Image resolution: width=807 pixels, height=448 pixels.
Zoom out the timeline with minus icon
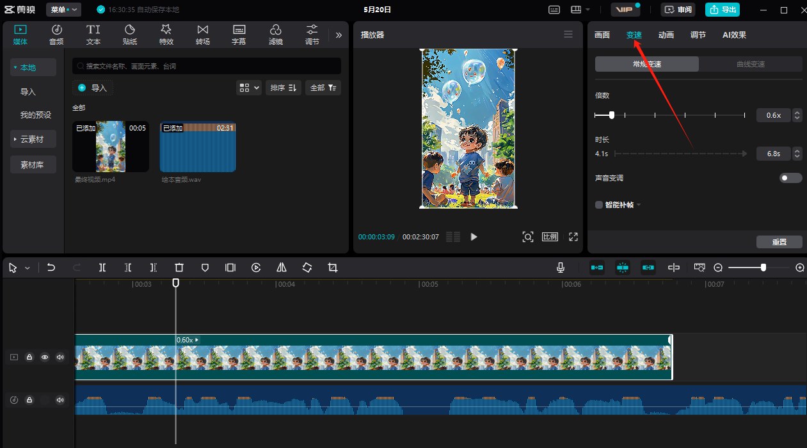coord(718,268)
